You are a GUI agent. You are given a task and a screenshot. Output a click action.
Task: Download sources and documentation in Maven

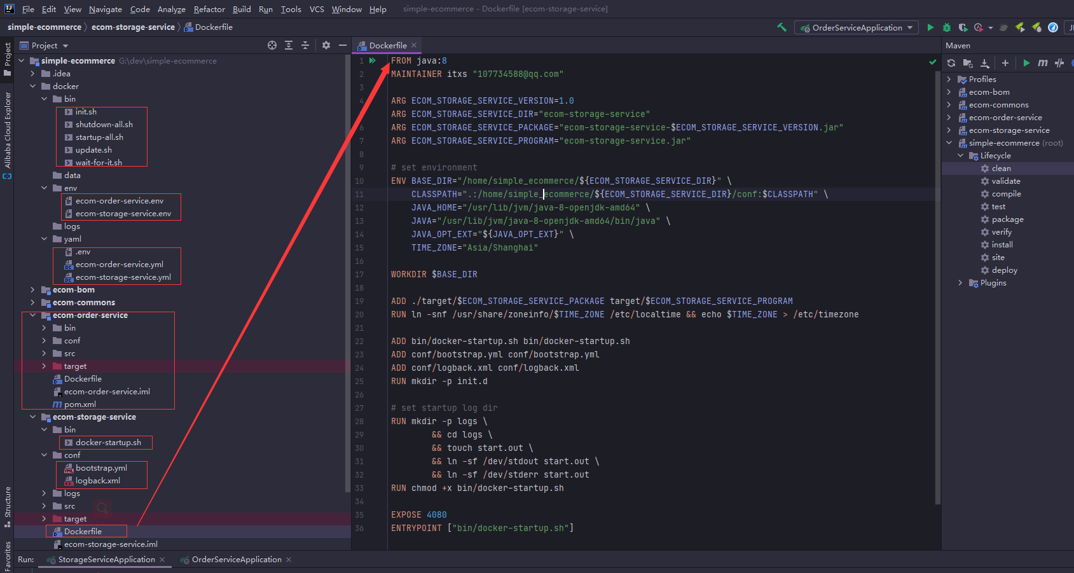984,63
